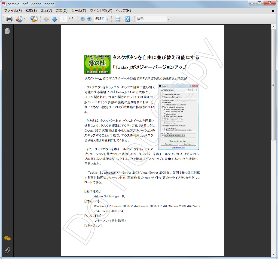The height and width of the screenshot is (259, 278).
Task: Click the vertical scrollbar thumb
Action: point(273,85)
